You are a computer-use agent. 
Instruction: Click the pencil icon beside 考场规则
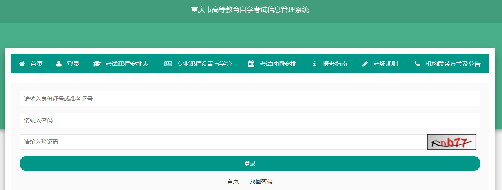pyautogui.click(x=365, y=64)
